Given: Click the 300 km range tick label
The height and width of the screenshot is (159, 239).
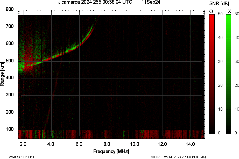Looking at the screenshot, I should point(10,95).
